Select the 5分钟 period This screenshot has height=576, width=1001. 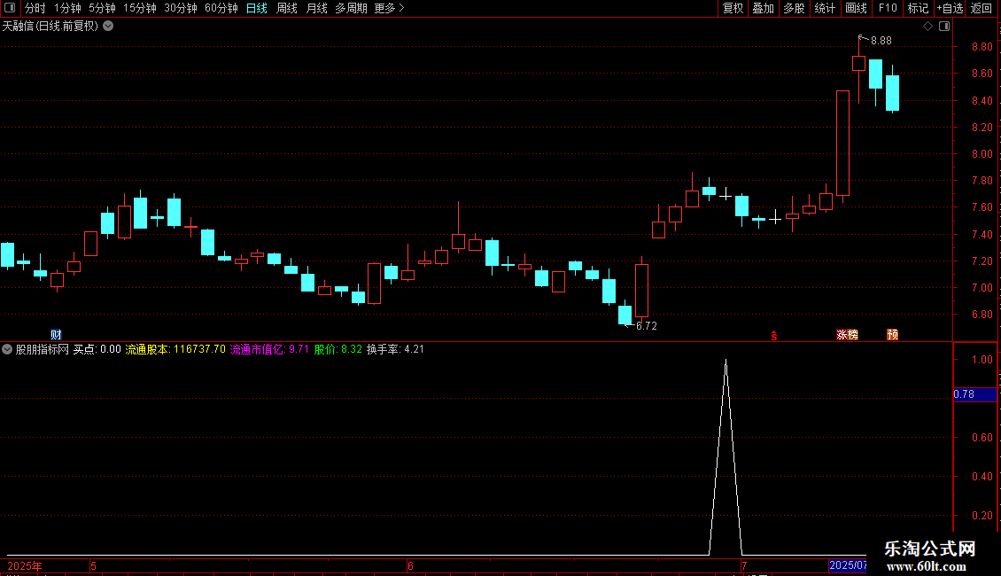pyautogui.click(x=102, y=8)
